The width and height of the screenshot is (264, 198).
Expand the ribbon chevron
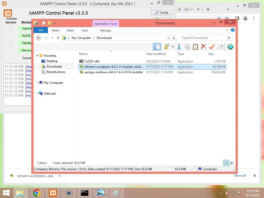227,30
